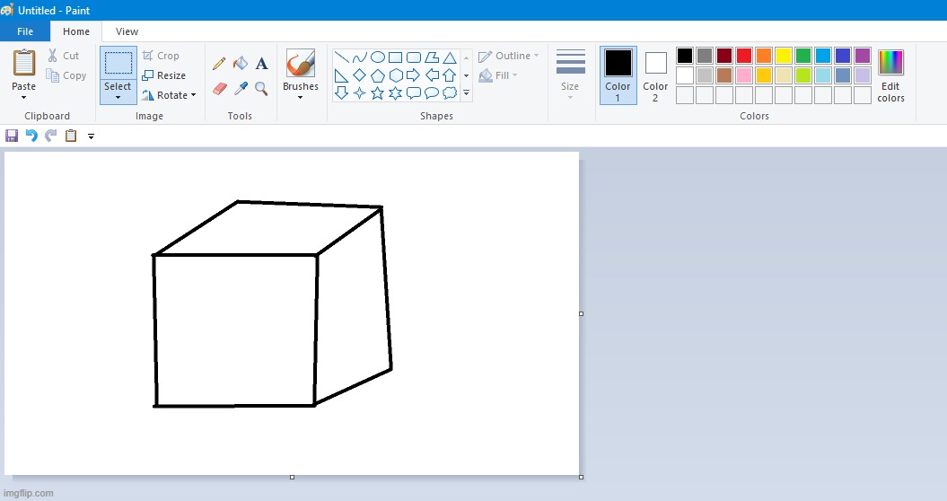The image size is (947, 501).
Task: Choose the Oval shape
Action: [x=378, y=57]
